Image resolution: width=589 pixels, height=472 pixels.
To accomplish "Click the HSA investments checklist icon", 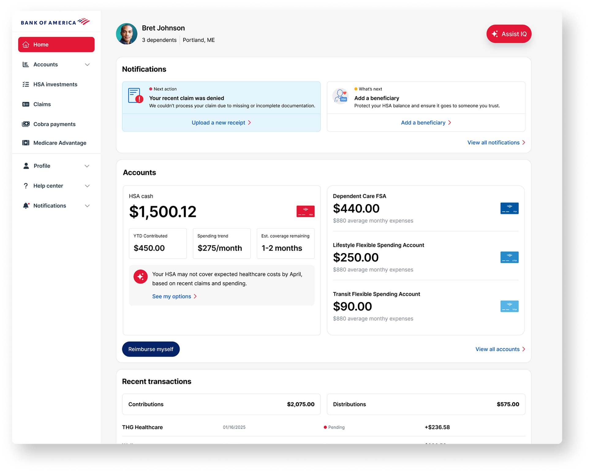I will 26,84.
